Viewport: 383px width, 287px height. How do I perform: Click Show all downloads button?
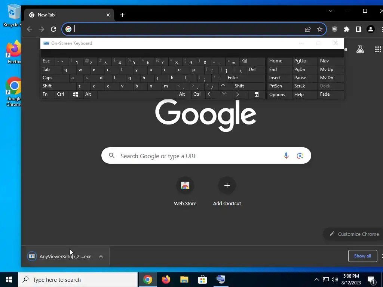tap(362, 256)
